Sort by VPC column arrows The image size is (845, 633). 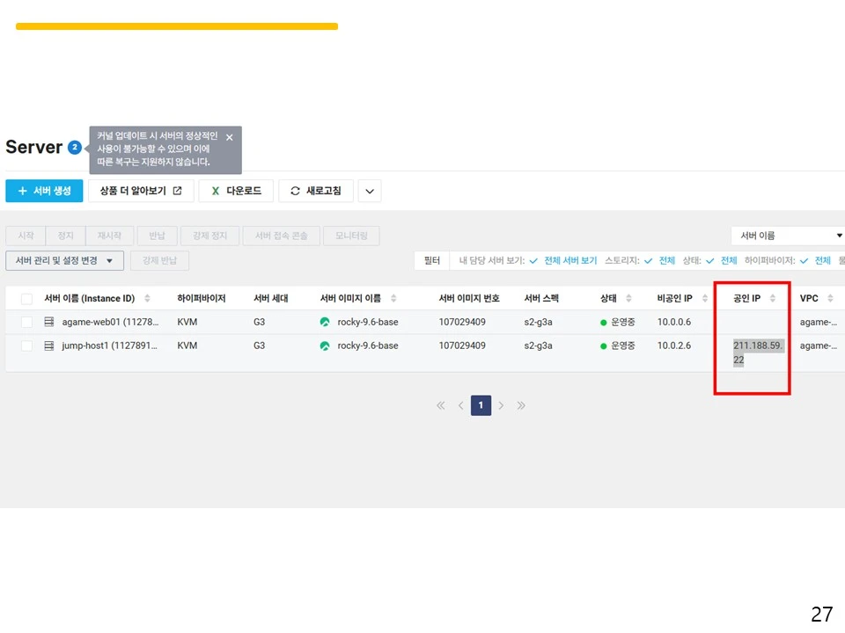pos(830,298)
